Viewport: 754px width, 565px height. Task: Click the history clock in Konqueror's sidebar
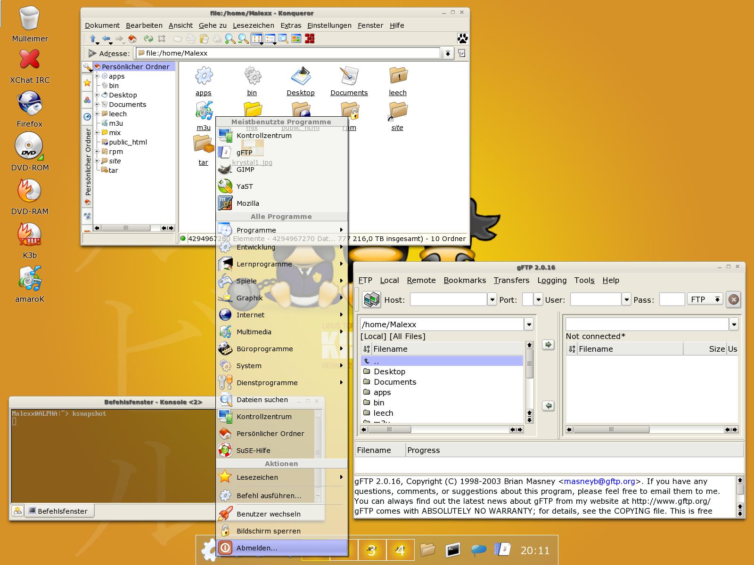pos(87,117)
